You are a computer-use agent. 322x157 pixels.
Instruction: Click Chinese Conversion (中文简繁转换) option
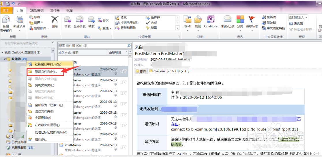274,28
